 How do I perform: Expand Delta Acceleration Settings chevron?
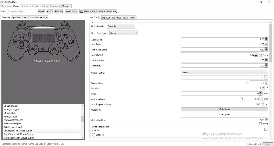pyautogui.click(x=94, y=135)
